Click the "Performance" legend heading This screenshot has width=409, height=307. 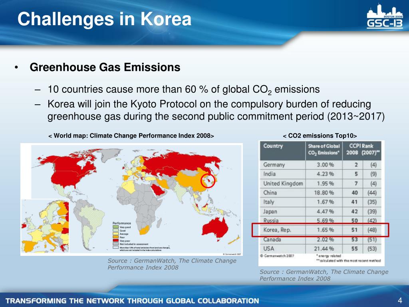click(121, 223)
